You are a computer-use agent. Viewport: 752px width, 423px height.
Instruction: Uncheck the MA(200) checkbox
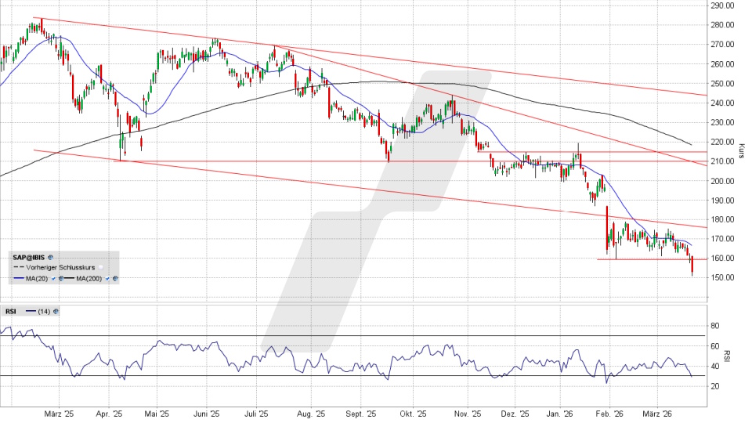[107, 278]
